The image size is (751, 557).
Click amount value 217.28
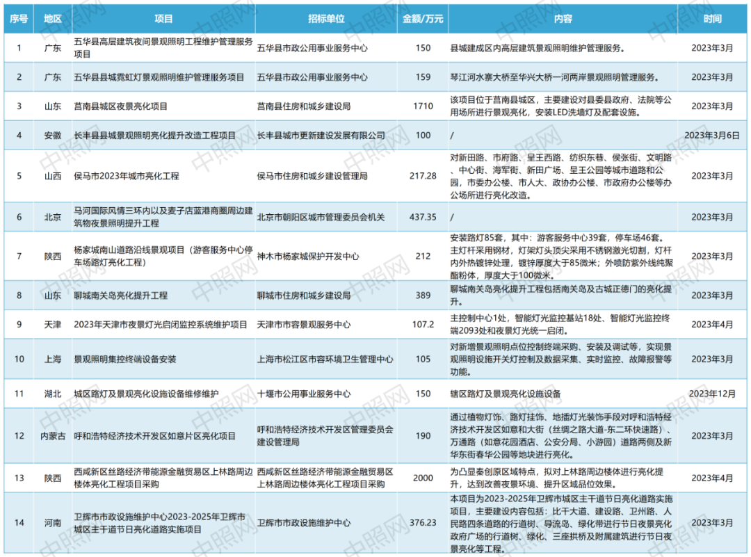423,176
